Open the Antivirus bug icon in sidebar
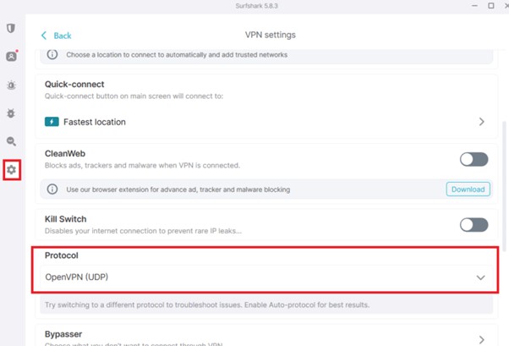The image size is (509, 346). tap(11, 113)
